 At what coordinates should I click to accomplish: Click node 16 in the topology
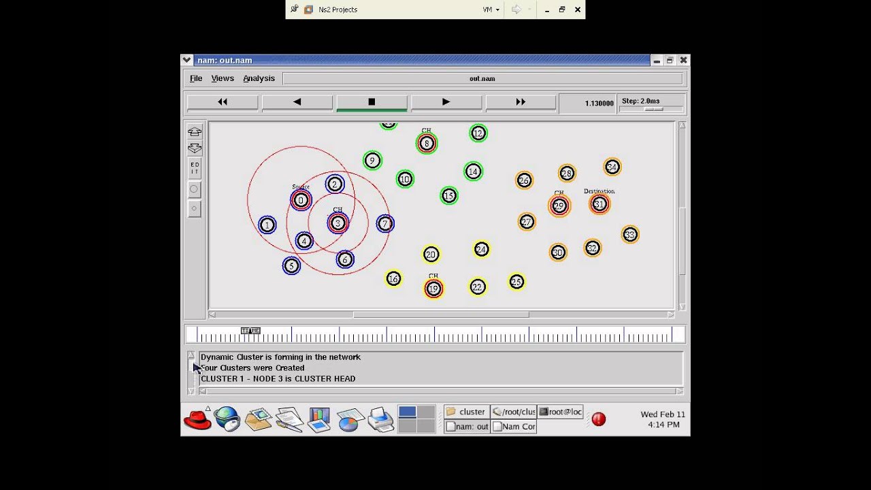coord(393,278)
